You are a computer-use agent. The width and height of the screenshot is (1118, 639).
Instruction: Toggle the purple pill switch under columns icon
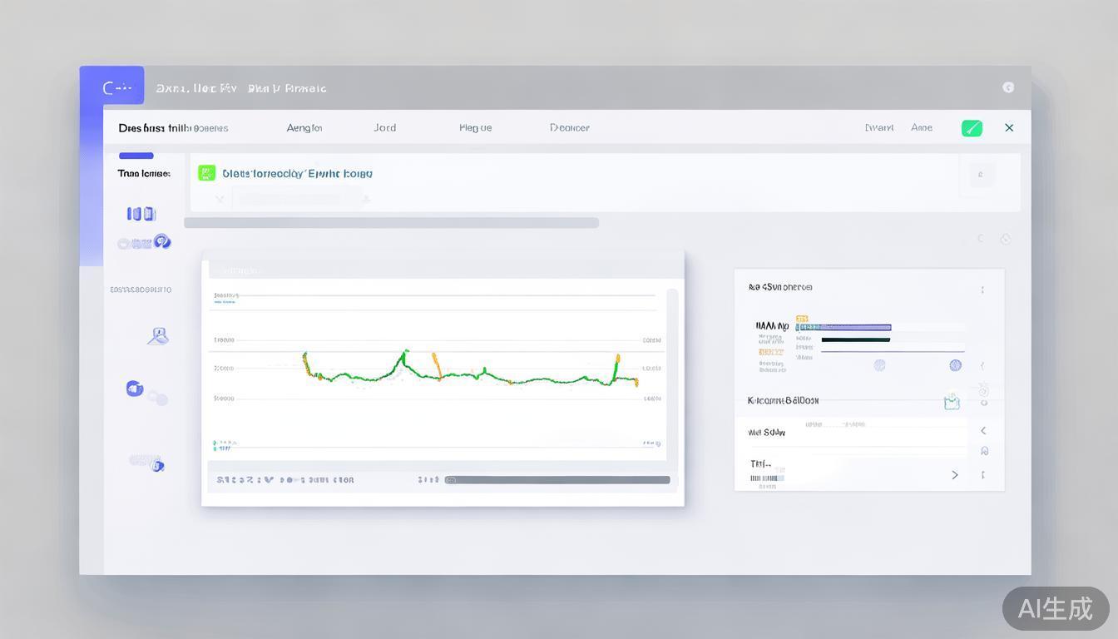point(144,242)
